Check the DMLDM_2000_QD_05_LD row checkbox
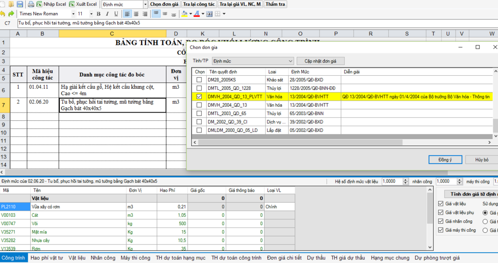The image size is (498, 263). (199, 130)
